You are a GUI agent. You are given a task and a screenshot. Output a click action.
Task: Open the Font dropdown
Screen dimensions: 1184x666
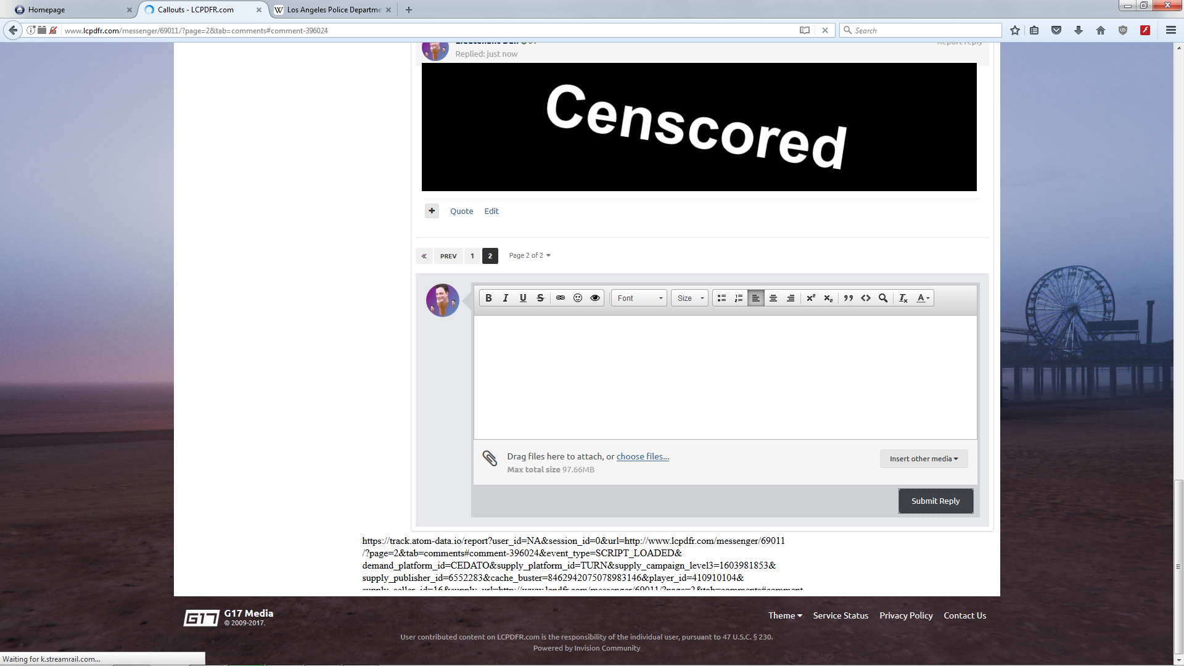tap(639, 298)
